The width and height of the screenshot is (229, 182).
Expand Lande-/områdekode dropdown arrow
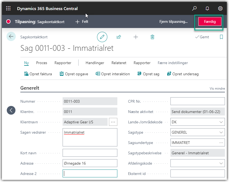point(221,122)
